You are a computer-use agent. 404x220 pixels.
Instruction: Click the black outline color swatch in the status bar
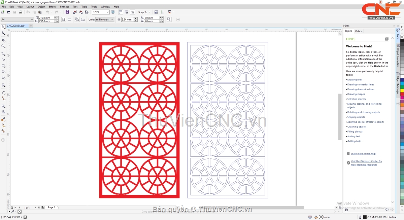click(365, 217)
